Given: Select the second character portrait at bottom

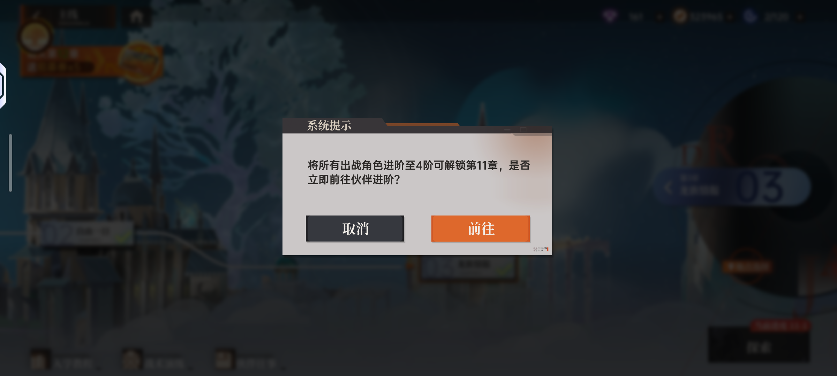Looking at the screenshot, I should (x=131, y=359).
